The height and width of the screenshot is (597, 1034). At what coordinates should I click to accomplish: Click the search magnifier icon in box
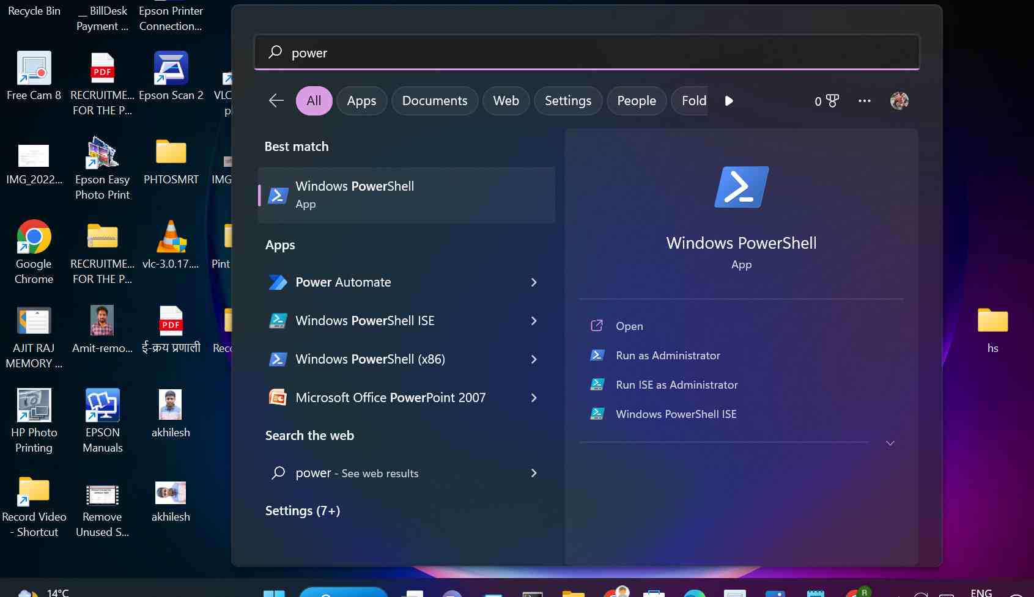(275, 52)
